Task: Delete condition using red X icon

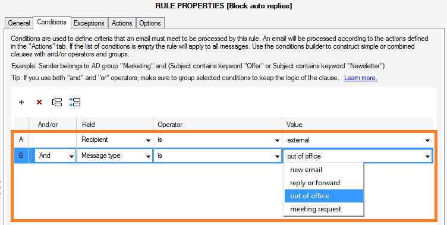Action: (39, 102)
